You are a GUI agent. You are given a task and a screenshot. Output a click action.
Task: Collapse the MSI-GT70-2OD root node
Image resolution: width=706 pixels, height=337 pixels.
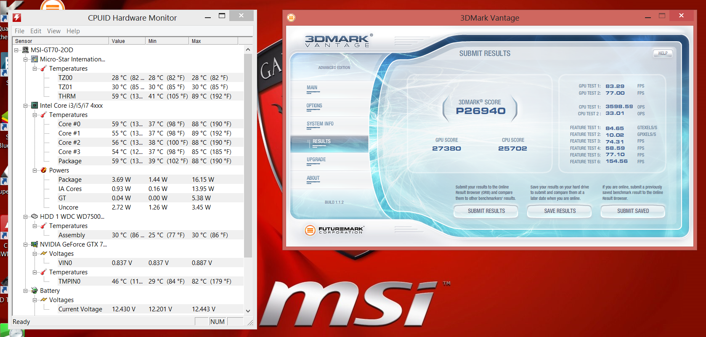click(x=16, y=50)
